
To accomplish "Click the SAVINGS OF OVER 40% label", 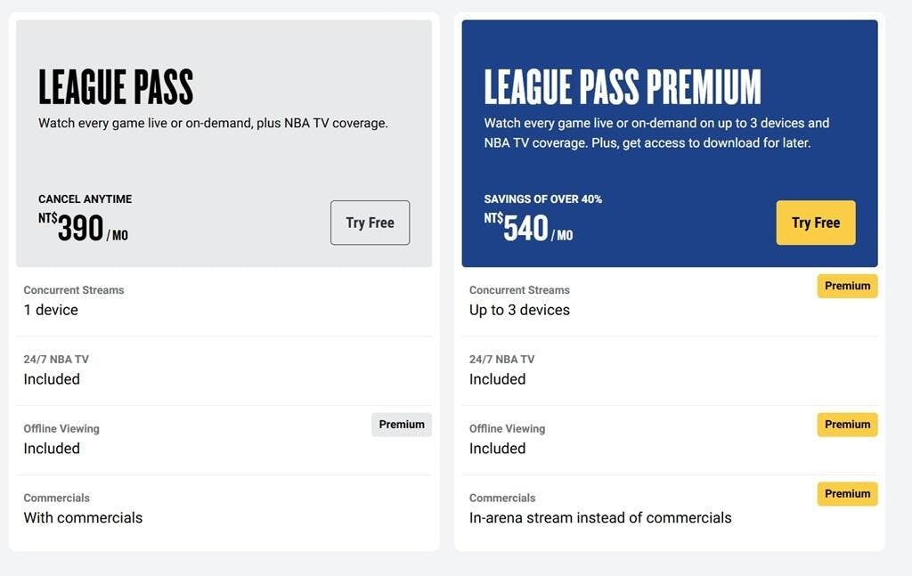I will pyautogui.click(x=542, y=199).
